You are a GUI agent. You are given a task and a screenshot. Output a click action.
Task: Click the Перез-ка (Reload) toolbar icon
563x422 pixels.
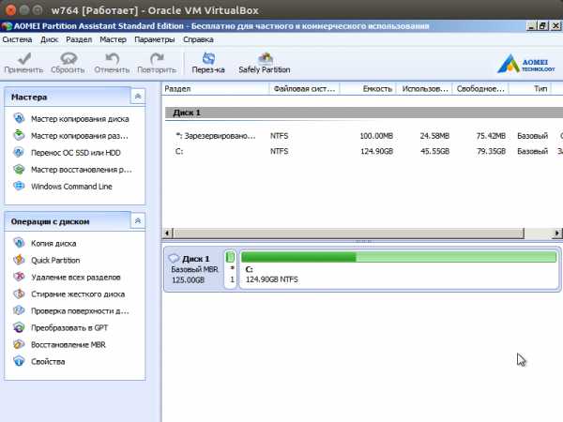point(208,58)
